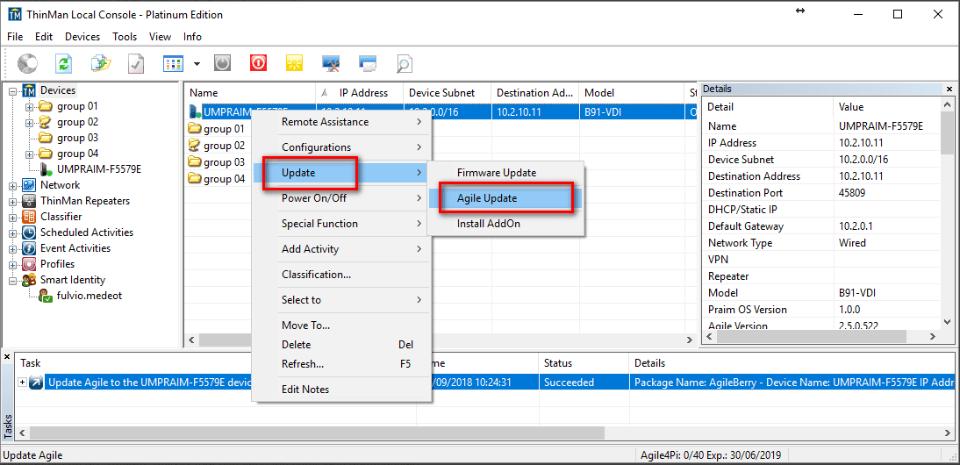Expand the ThinMan Repeaters tree node
The image size is (960, 465).
[13, 202]
